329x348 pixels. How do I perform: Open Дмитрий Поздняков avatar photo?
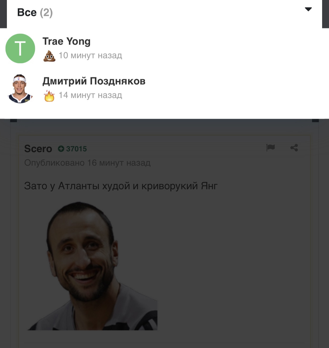point(20,89)
